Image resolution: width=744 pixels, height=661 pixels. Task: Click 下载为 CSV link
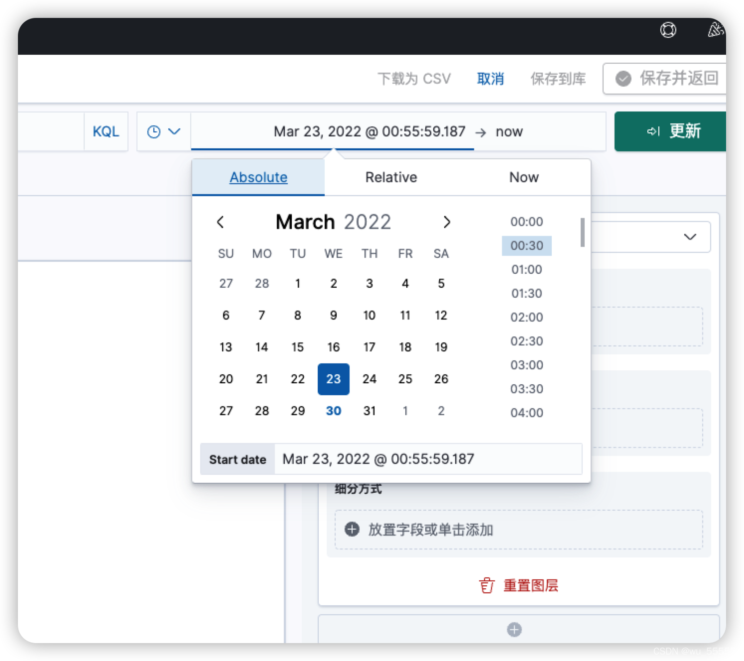pos(414,79)
